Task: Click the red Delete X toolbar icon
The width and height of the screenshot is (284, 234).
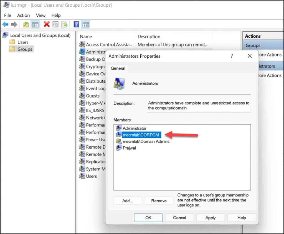Action: point(47,25)
